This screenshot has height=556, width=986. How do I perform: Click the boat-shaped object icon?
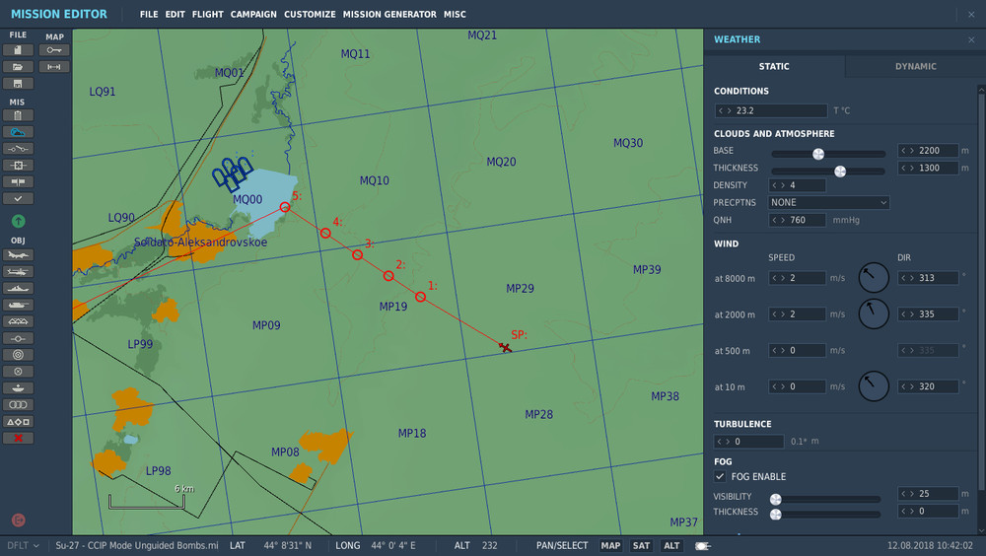pos(18,388)
